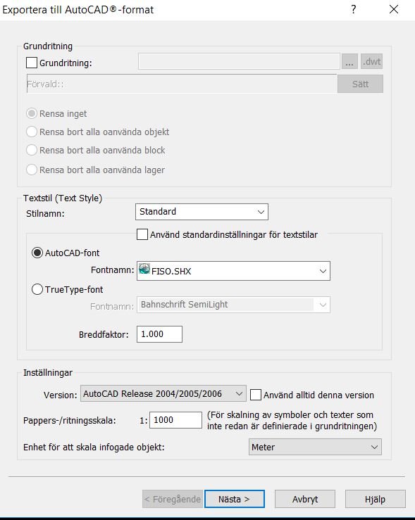The width and height of the screenshot is (415, 520).
Task: Click the question mark help icon in title bar
Action: pyautogui.click(x=354, y=9)
